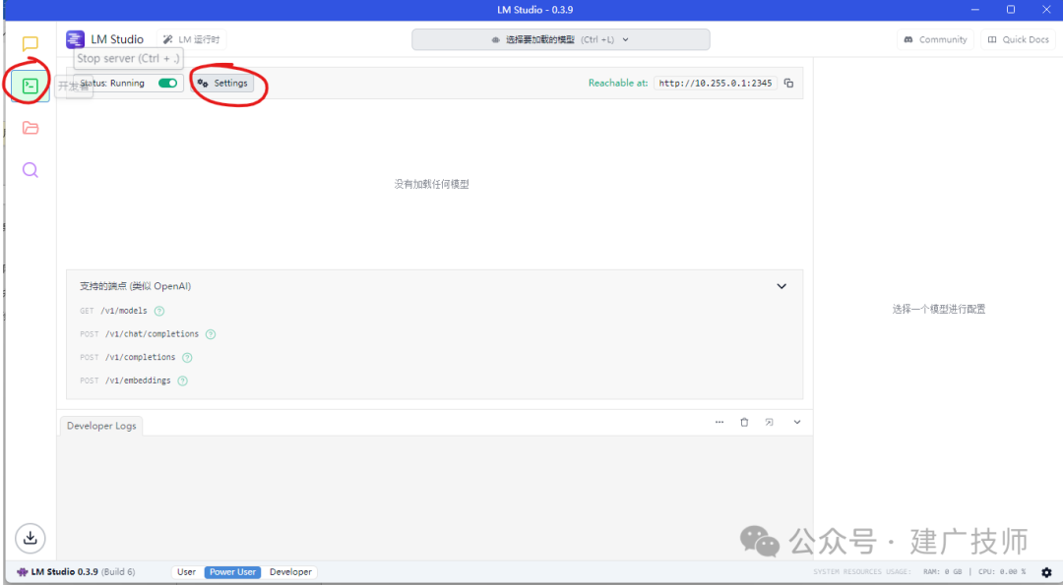Show help for GET /v1/models endpoint
The height and width of the screenshot is (585, 1063).
(x=159, y=311)
